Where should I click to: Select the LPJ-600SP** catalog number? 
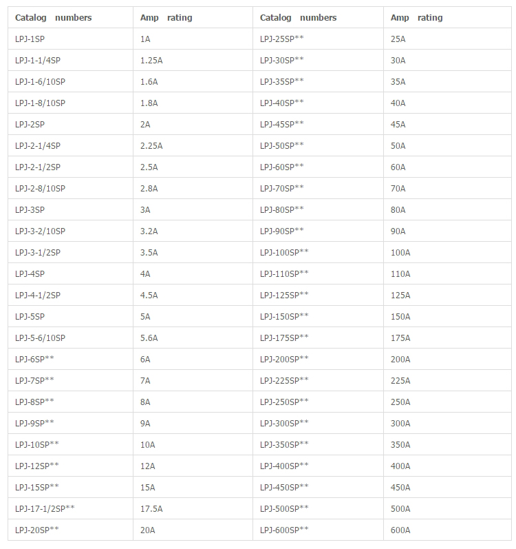click(x=284, y=530)
